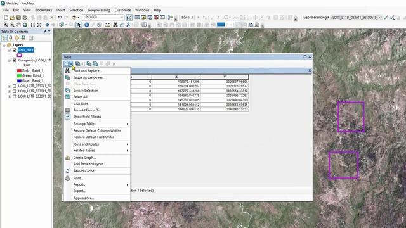This screenshot has height=228, width=406.
Task: Open the Bookmarks menu
Action: pyautogui.click(x=44, y=10)
